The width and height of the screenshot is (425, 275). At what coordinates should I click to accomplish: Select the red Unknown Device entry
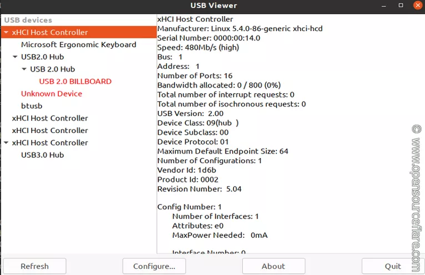click(x=51, y=94)
